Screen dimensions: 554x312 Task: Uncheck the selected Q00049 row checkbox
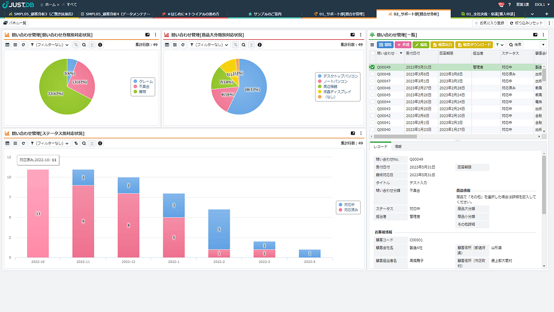click(x=372, y=67)
